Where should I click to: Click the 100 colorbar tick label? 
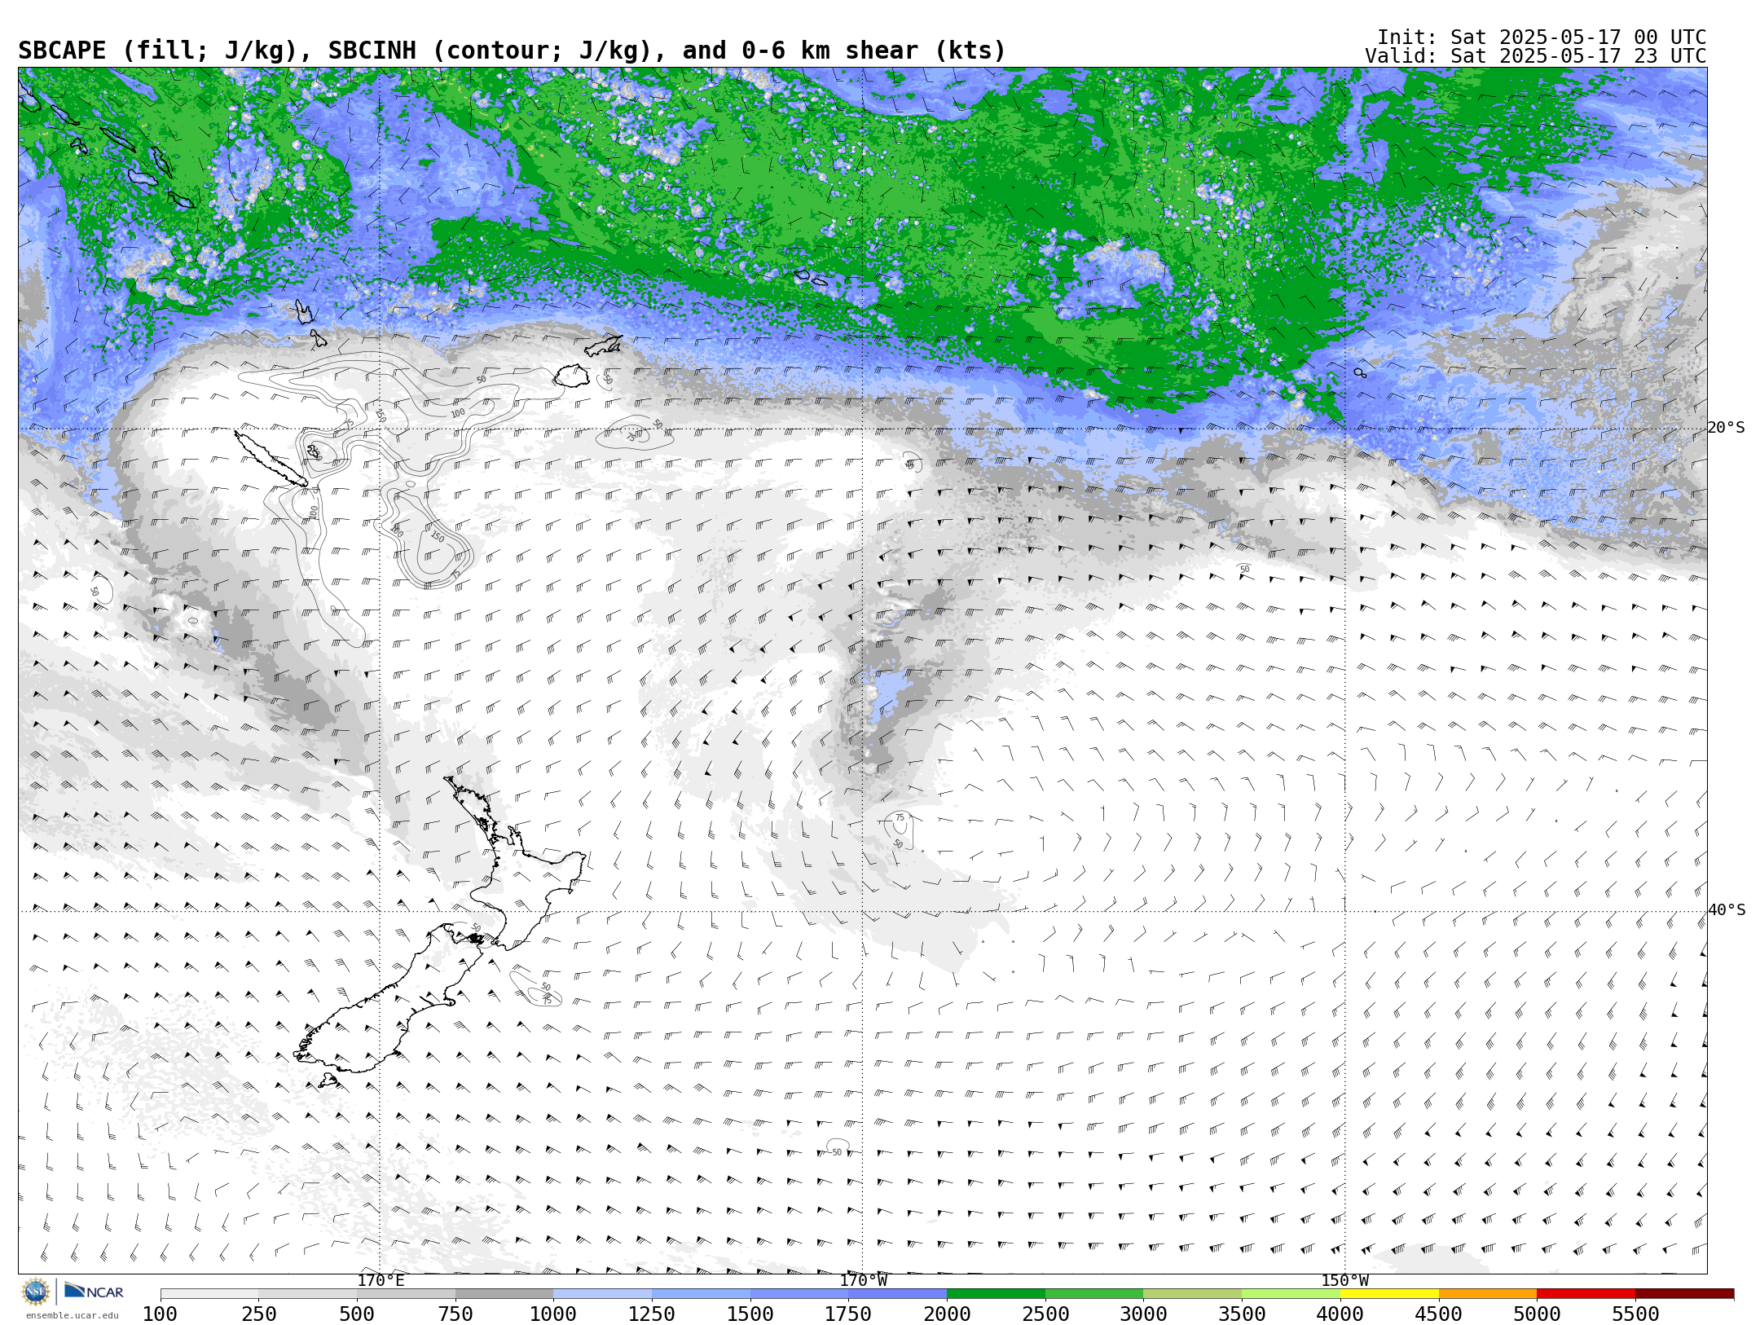(160, 1314)
